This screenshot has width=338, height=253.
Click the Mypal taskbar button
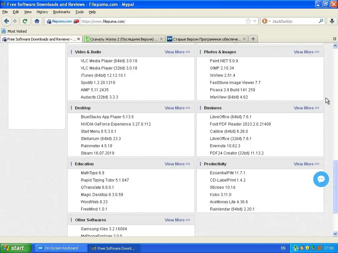point(114,248)
